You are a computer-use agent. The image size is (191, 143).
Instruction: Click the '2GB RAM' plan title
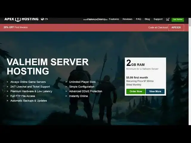click(135, 63)
